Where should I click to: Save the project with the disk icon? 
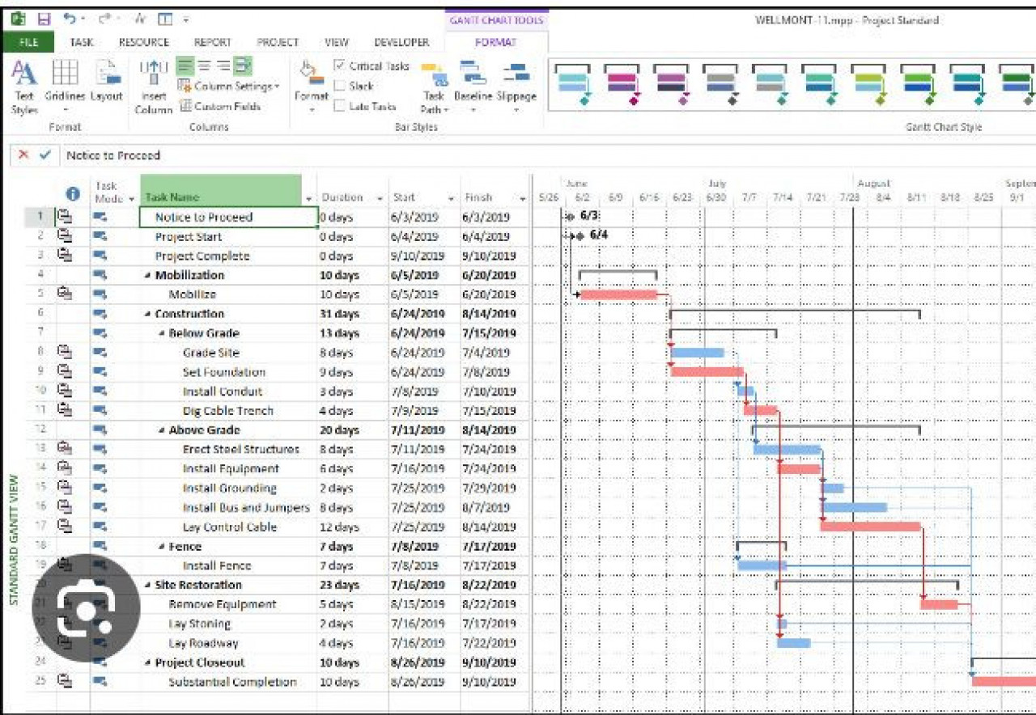tap(45, 18)
